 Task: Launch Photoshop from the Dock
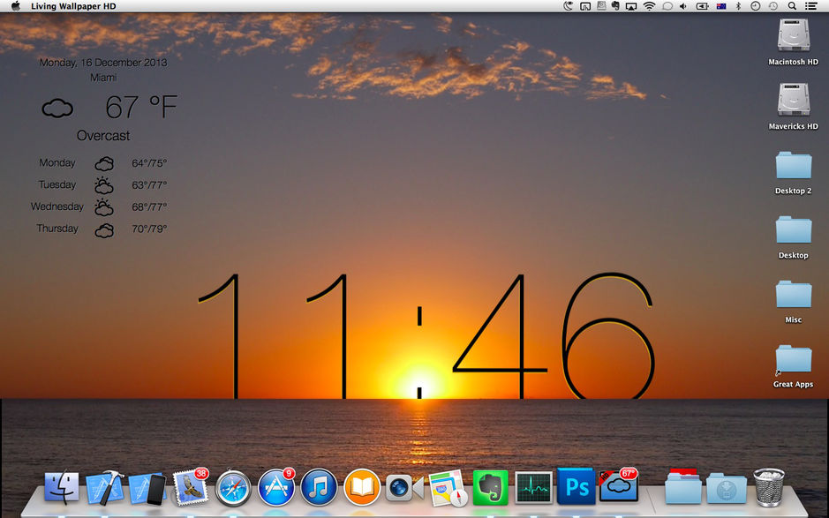[x=575, y=485]
